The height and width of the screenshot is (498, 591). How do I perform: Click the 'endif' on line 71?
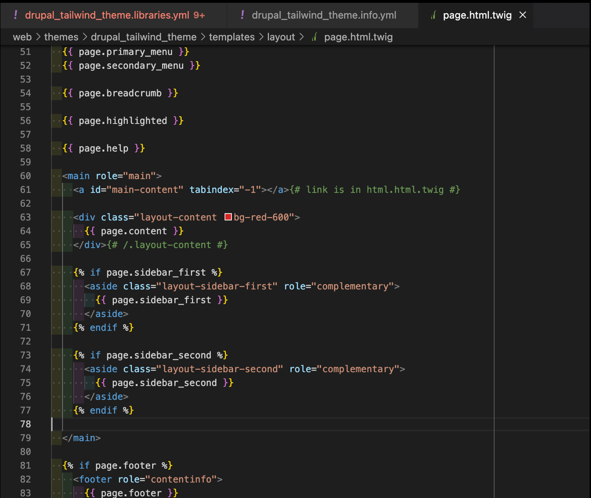[103, 328]
